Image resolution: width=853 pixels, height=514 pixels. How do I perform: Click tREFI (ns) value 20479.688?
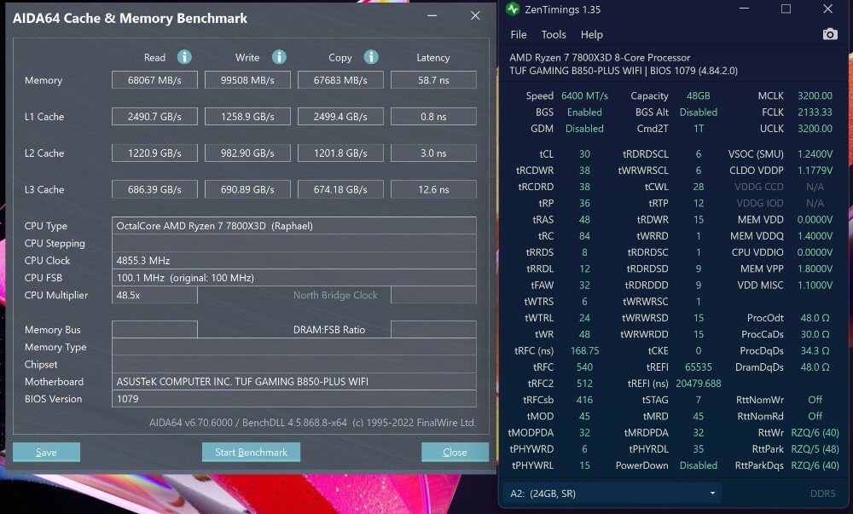[698, 383]
